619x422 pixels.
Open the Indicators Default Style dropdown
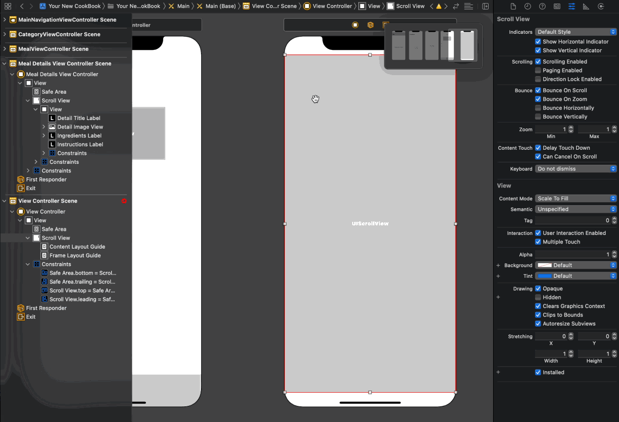tap(576, 32)
